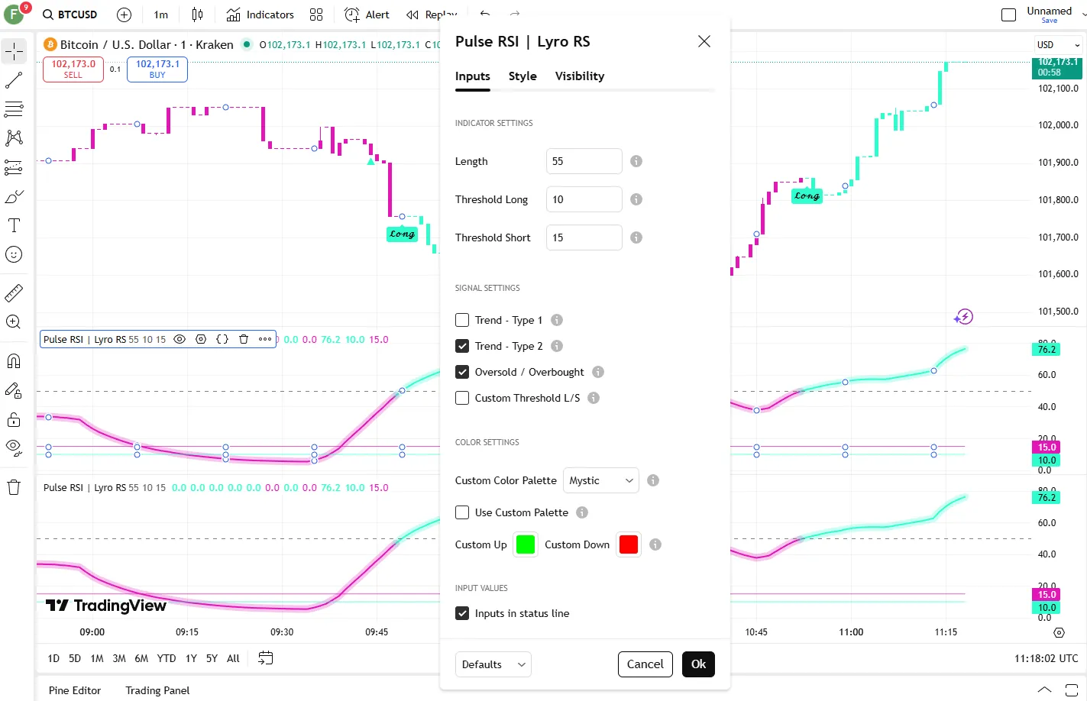Collapse the bottom panel with the chevron
The image size is (1087, 701).
click(1044, 690)
